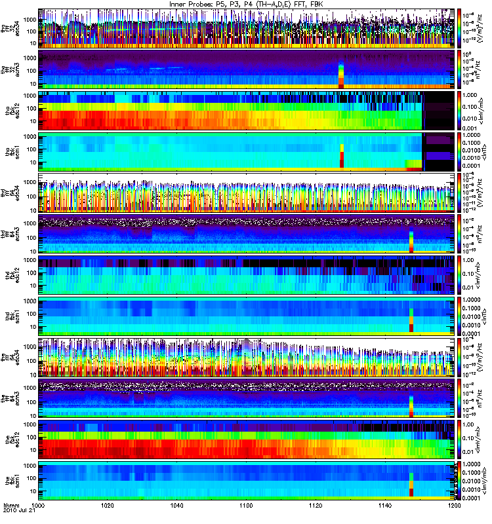Select the thd fff 64 edc34 spectrogram panel
This screenshot has height=524, width=492.
(x=247, y=193)
